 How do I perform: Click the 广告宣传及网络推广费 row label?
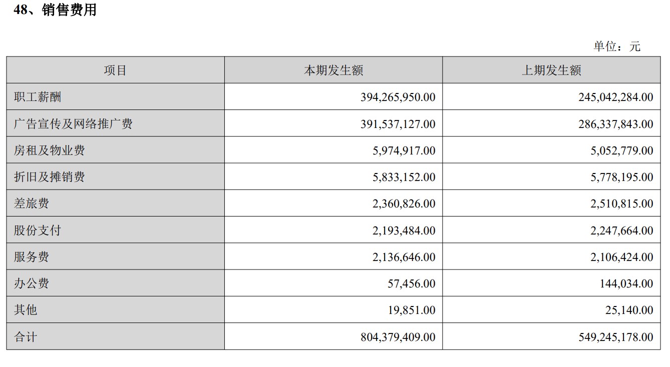coord(73,123)
